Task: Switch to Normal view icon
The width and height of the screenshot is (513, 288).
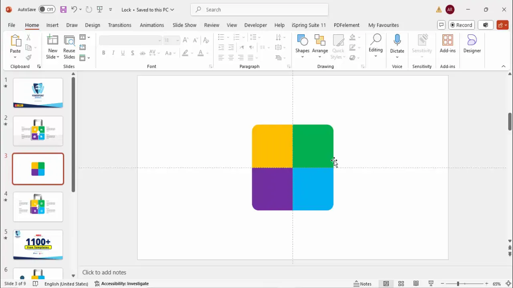Action: coord(386,284)
